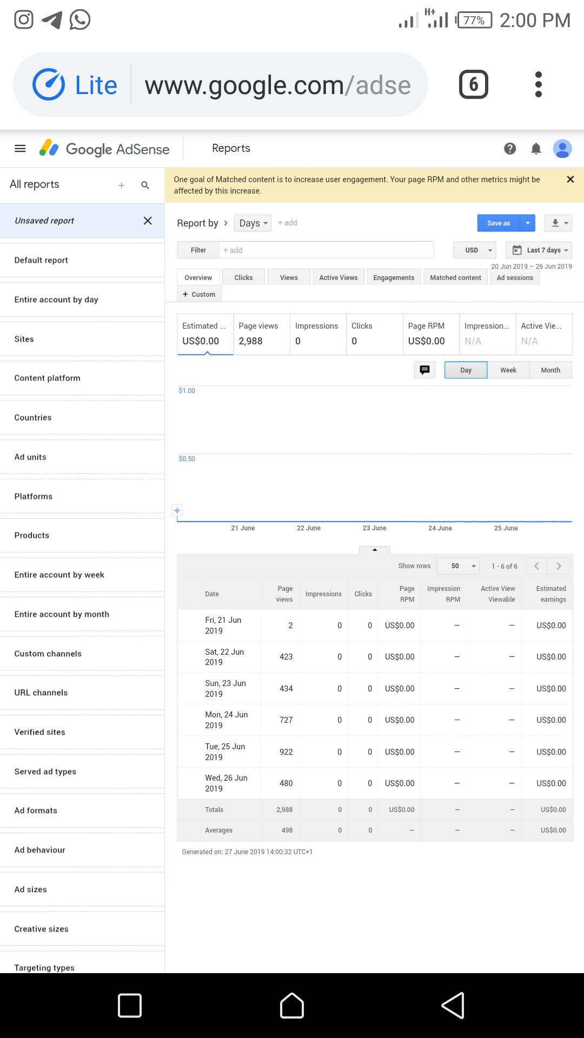Viewport: 584px width, 1038px height.
Task: Open the Last 7 days date picker
Action: pyautogui.click(x=539, y=250)
